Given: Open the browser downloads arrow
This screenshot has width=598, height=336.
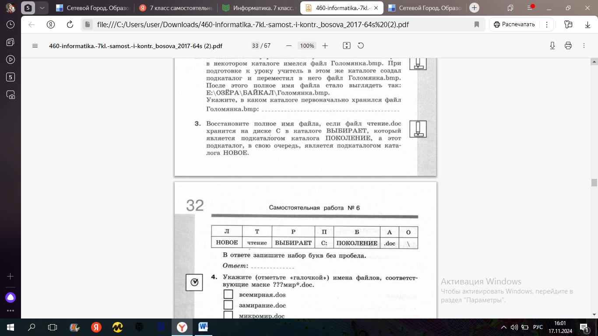Looking at the screenshot, I should point(587,24).
